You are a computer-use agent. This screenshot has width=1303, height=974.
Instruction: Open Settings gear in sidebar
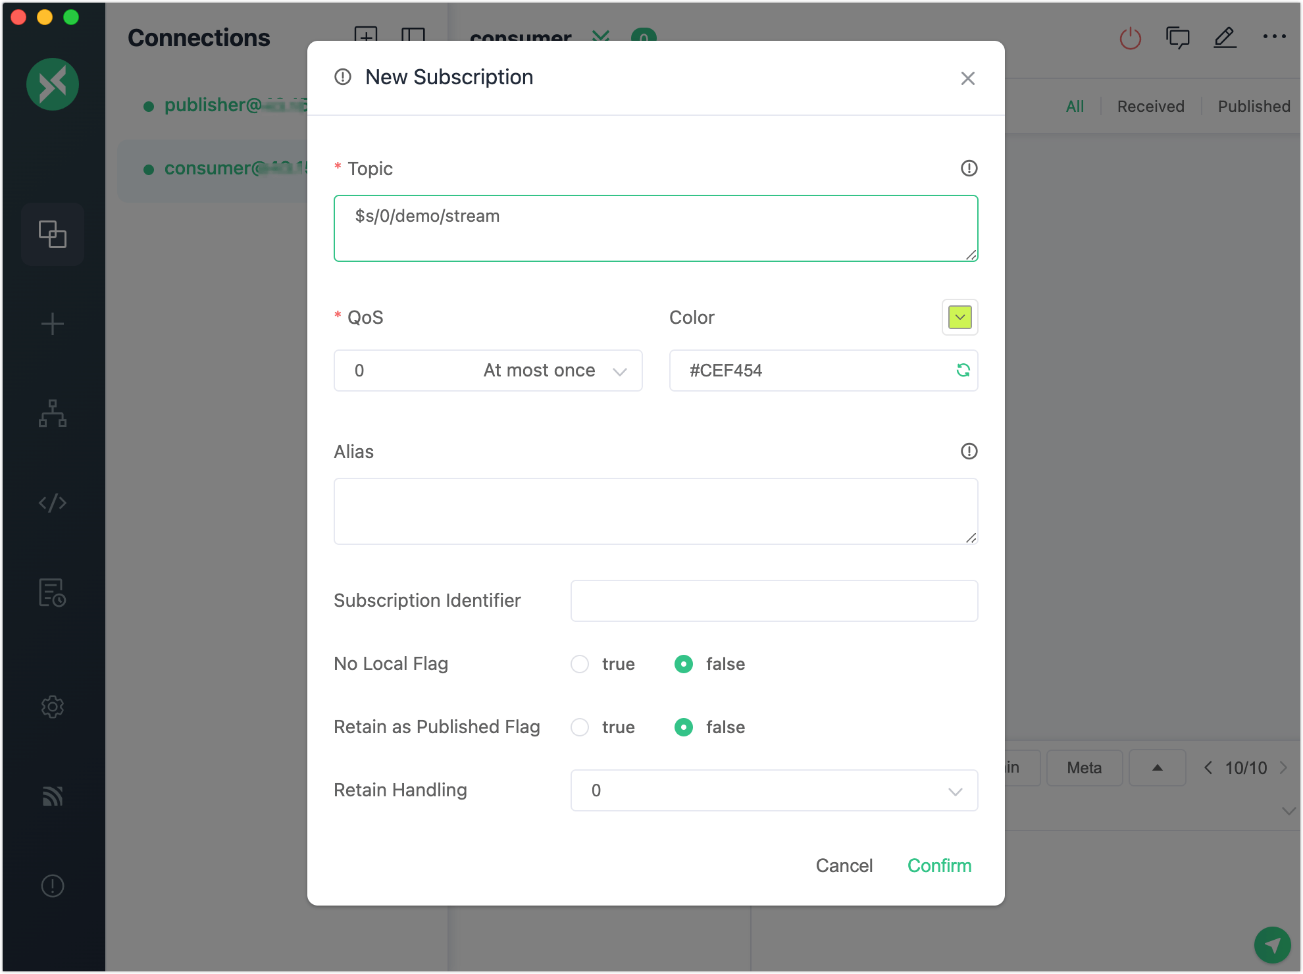click(53, 707)
